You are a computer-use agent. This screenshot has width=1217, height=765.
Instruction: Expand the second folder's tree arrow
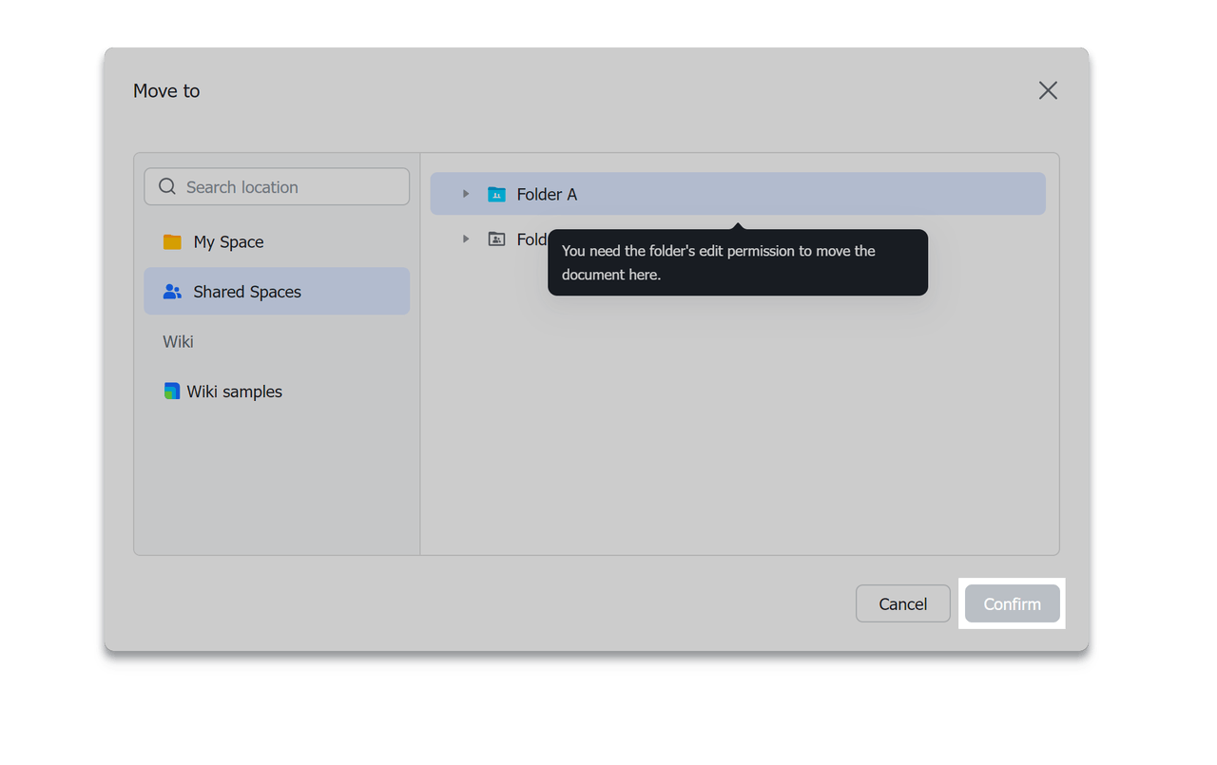pyautogui.click(x=466, y=239)
